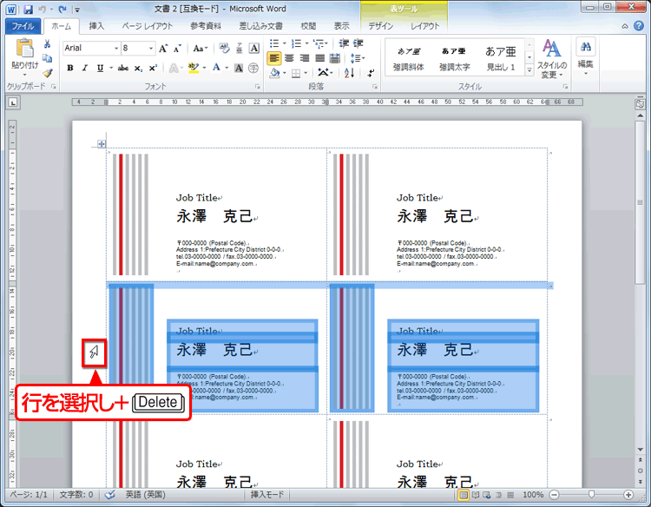Click the zoom in plus button
This screenshot has height=507, width=651.
(x=628, y=495)
